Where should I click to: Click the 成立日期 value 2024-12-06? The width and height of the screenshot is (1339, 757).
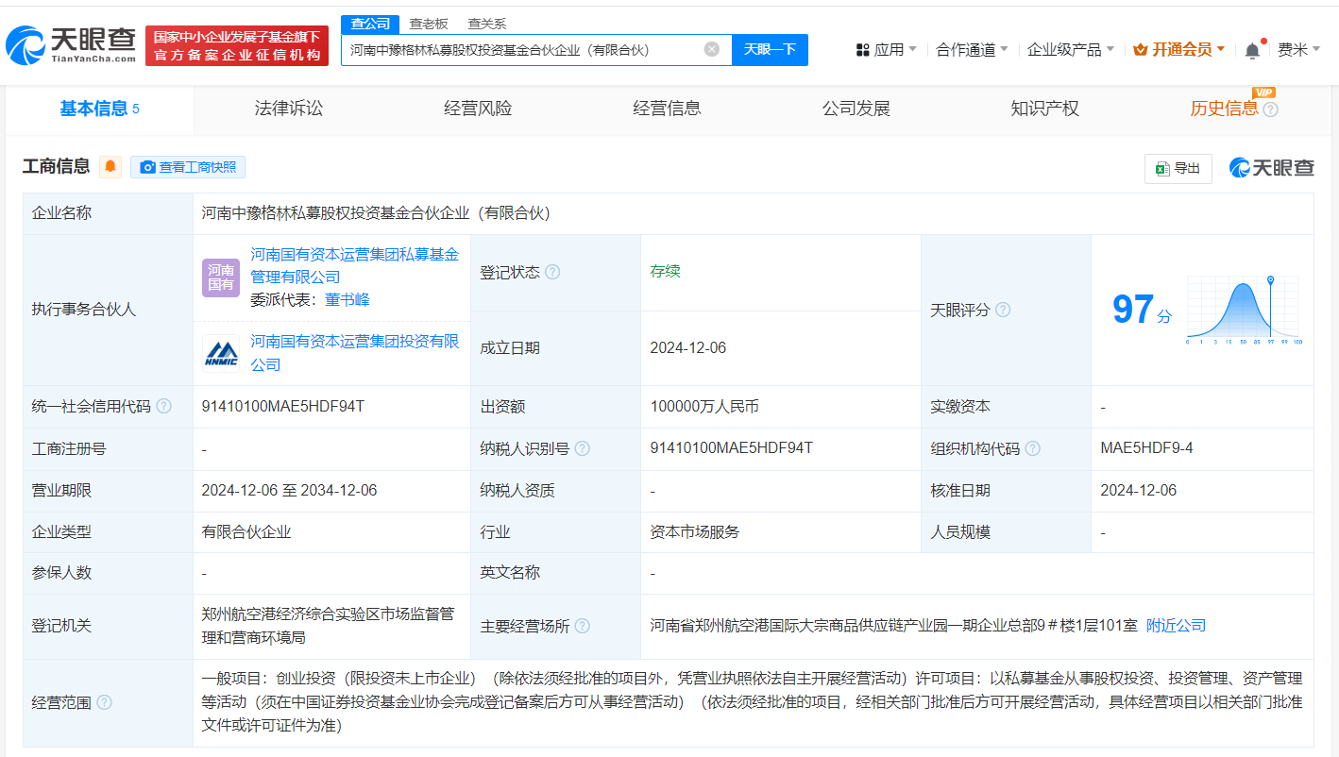point(688,347)
